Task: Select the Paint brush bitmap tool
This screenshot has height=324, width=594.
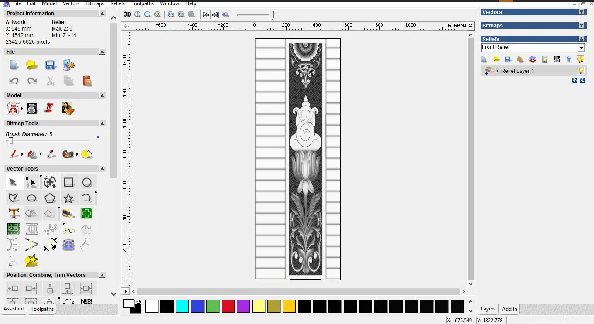Action: [x=14, y=154]
